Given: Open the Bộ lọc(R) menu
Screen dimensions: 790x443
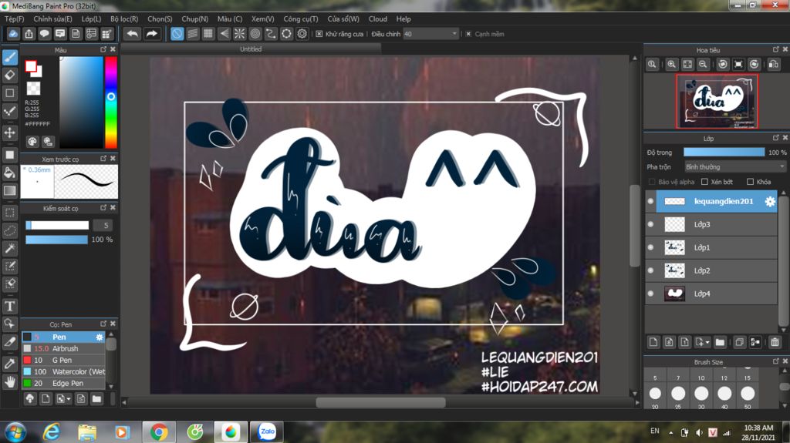Looking at the screenshot, I should [x=124, y=18].
